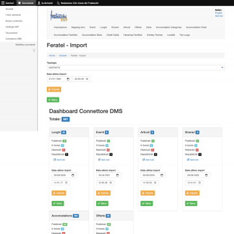Click the Costa dei Trabocchi EDT logo
Image resolution: width=234 pixels, height=234 pixels.
59,16
